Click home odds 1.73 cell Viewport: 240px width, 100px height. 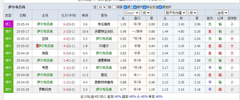click(165, 75)
